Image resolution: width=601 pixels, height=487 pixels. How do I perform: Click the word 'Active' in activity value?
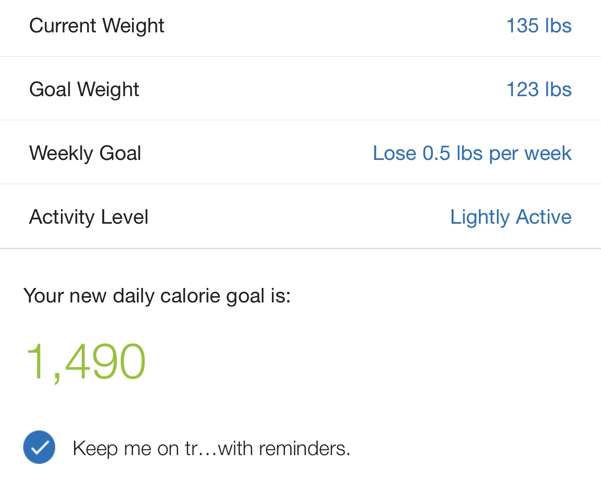tap(544, 217)
